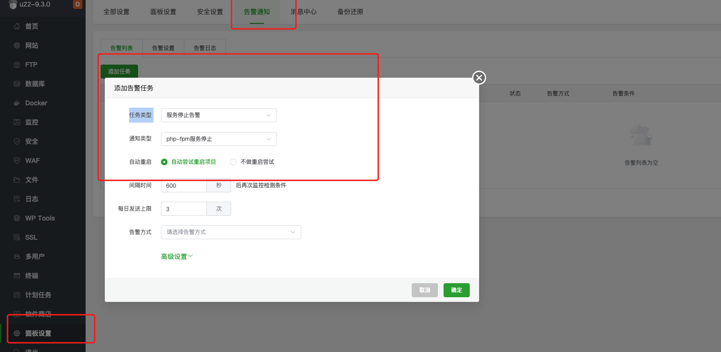Confirm with the green 确定 button
Image resolution: width=721 pixels, height=352 pixels.
[457, 290]
